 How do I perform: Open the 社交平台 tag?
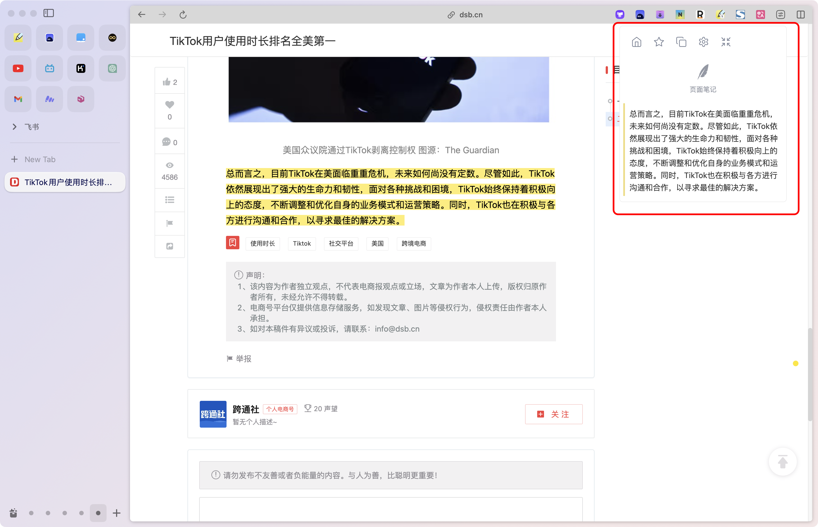coord(341,244)
